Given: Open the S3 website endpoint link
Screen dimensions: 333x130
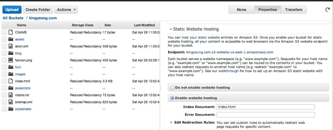Looking at the screenshot, I should click(x=230, y=52).
